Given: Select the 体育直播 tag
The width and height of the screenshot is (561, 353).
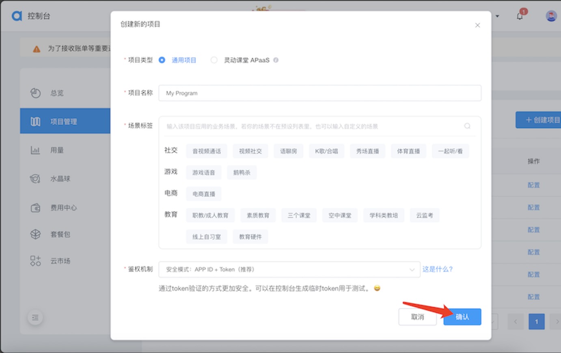Looking at the screenshot, I should pyautogui.click(x=408, y=151).
